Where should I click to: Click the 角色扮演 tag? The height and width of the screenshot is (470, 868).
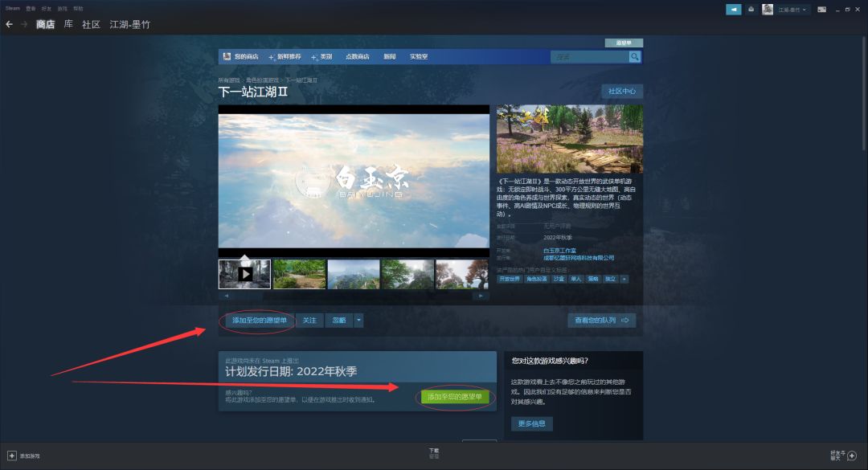[536, 279]
